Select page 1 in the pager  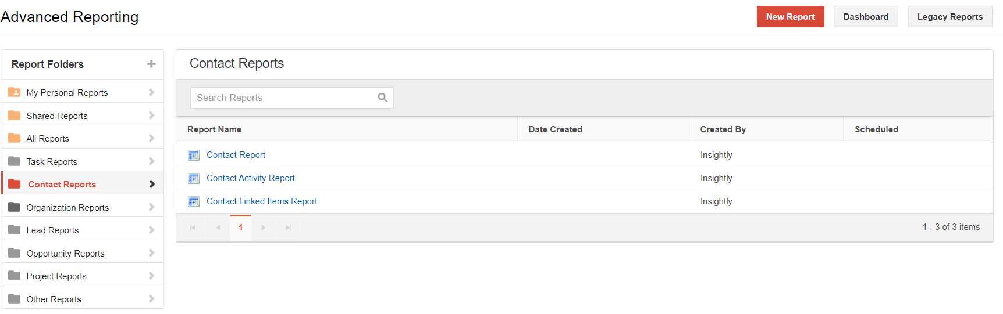tap(241, 228)
